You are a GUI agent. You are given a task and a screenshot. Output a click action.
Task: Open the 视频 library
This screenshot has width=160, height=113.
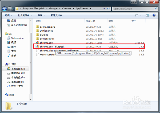point(12,42)
